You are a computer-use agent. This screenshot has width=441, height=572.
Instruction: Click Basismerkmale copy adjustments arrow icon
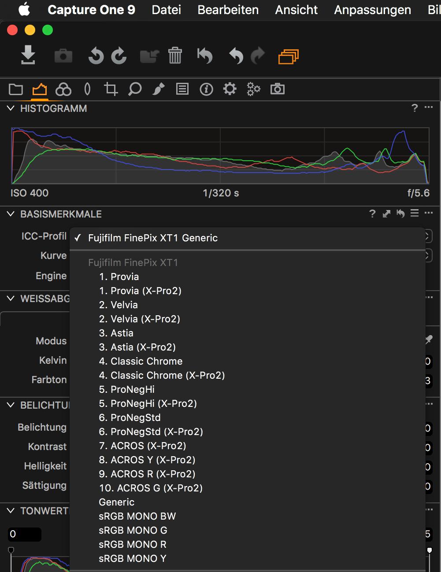click(x=386, y=214)
